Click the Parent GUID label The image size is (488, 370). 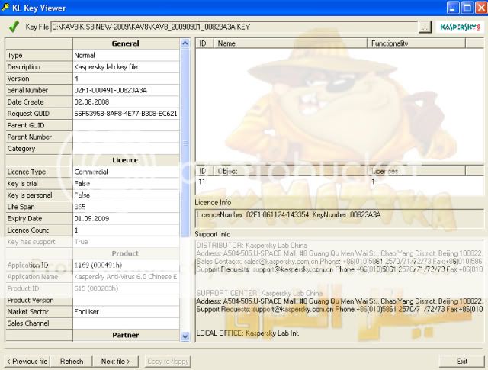26,125
